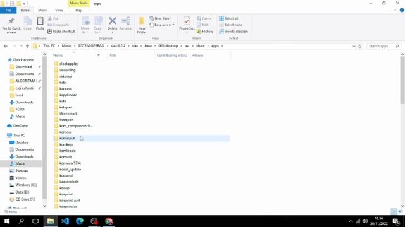Select Pictures under This PC
The width and height of the screenshot is (405, 227).
(x=22, y=171)
